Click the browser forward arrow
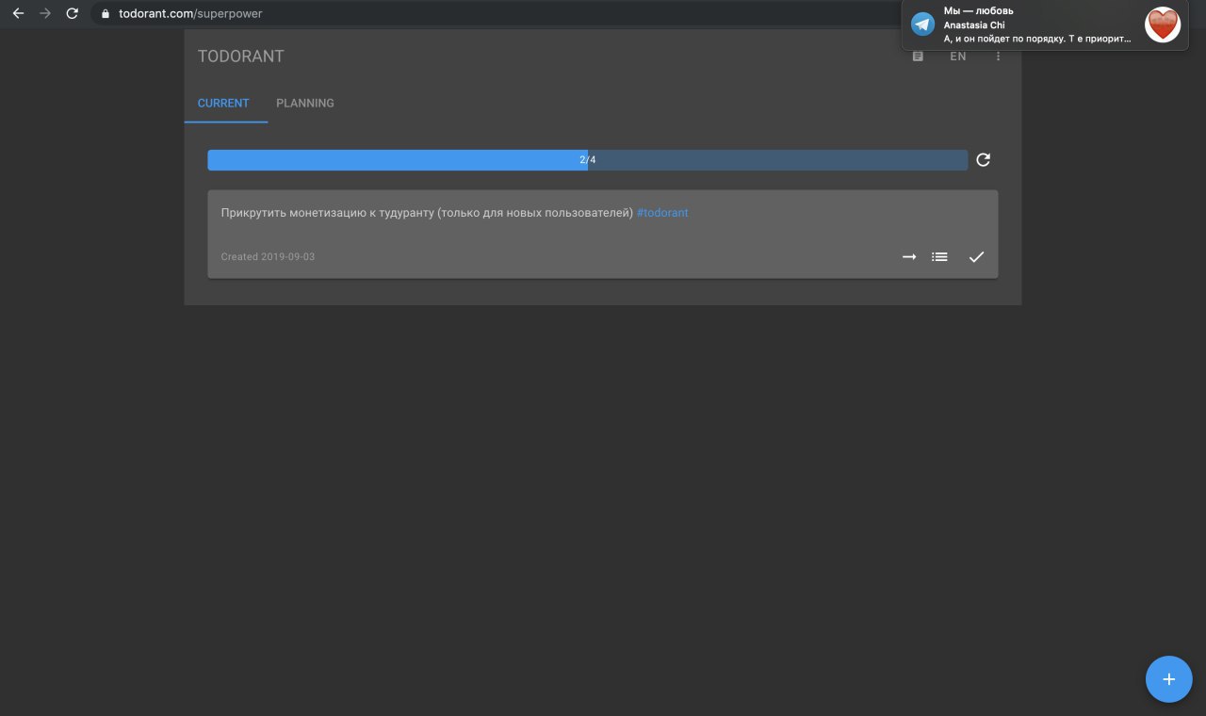 tap(45, 14)
